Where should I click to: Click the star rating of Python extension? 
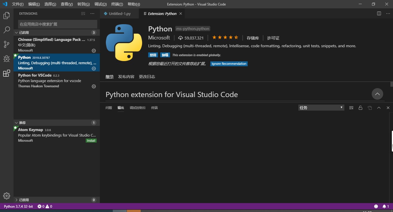[225, 37]
